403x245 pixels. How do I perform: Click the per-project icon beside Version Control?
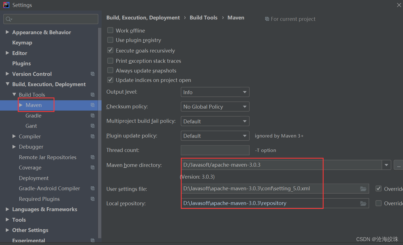93,74
